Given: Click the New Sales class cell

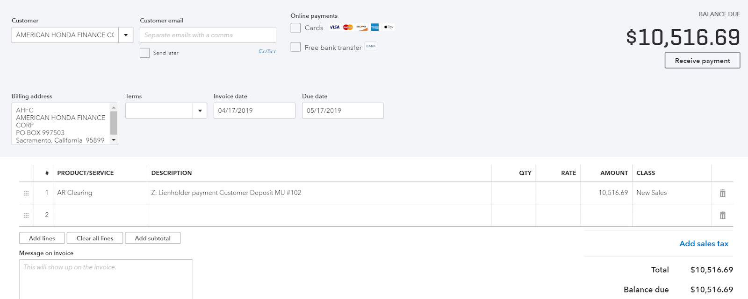Looking at the screenshot, I should [x=672, y=193].
